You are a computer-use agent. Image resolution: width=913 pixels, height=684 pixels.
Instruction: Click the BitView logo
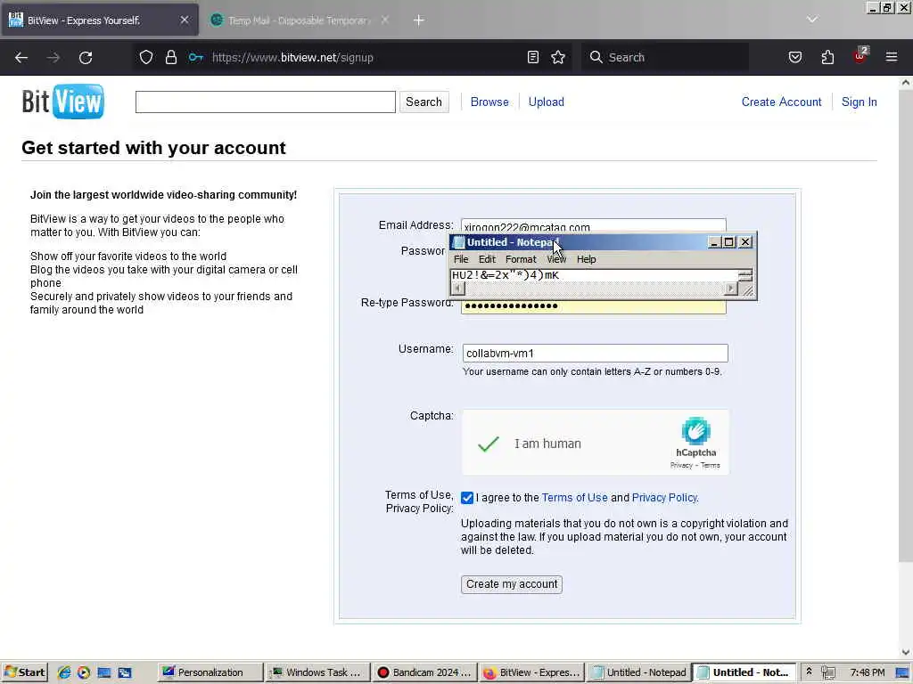click(x=63, y=102)
